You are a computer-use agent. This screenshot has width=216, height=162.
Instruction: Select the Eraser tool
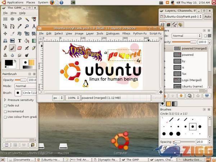click(19, 48)
